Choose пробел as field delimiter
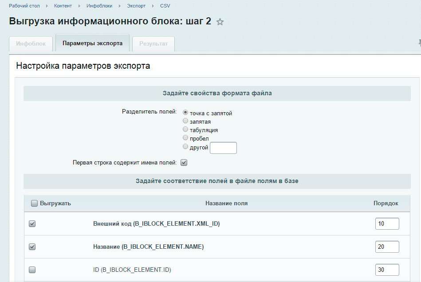The image size is (421, 282). [x=185, y=138]
